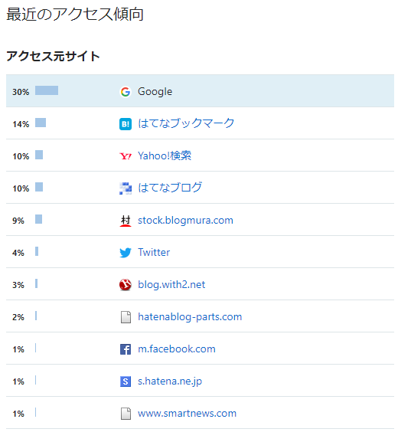Screen dimensions: 411x442
Task: Open the はてなブックマーク link
Action: (x=186, y=123)
